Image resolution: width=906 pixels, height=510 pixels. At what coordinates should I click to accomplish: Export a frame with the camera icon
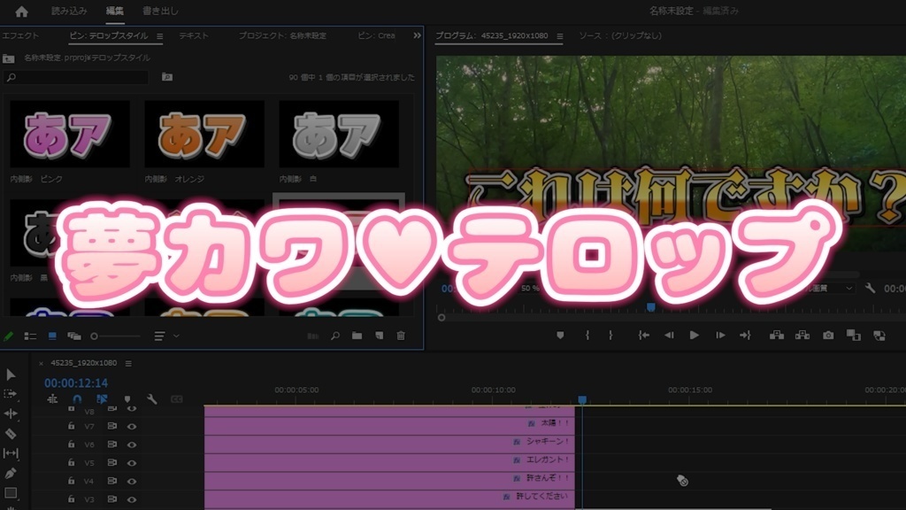click(828, 335)
